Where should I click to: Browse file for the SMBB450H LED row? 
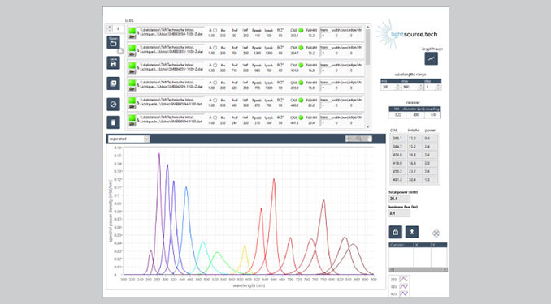(x=132, y=106)
